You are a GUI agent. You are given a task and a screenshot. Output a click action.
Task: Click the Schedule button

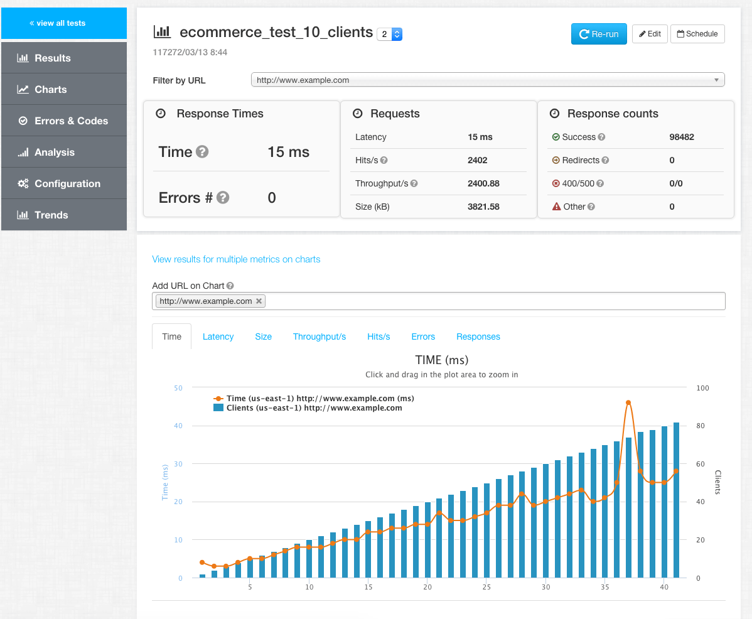pos(697,34)
